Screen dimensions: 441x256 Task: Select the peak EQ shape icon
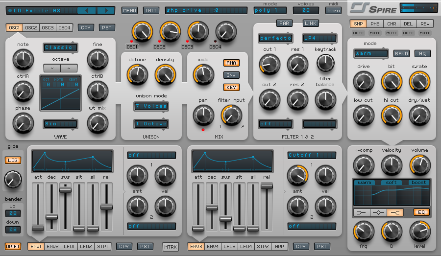(379, 213)
